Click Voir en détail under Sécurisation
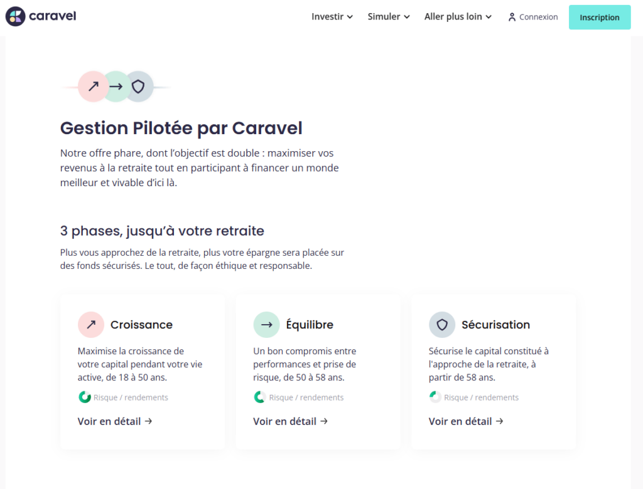Screen dimensions: 643x489 tap(466, 421)
